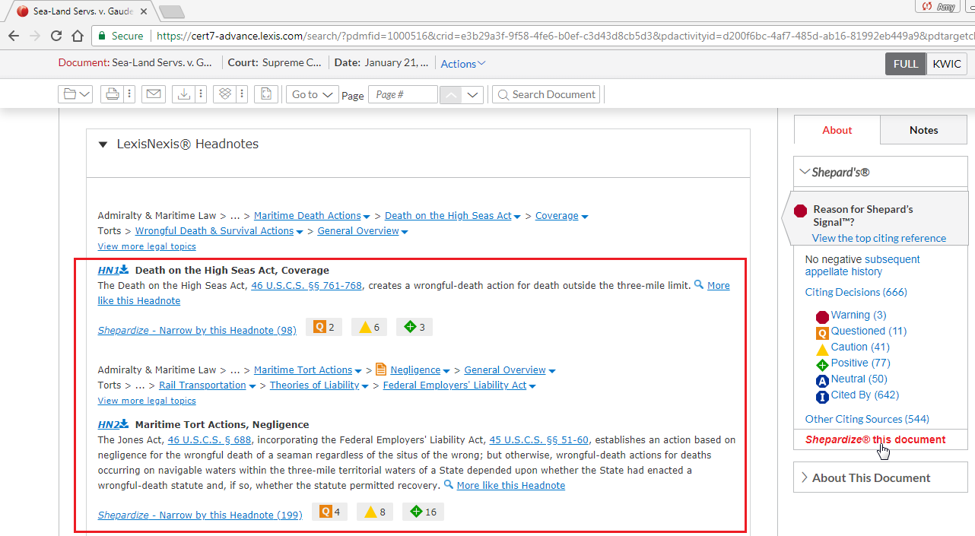Click orange Questioned icon with count 4

326,512
